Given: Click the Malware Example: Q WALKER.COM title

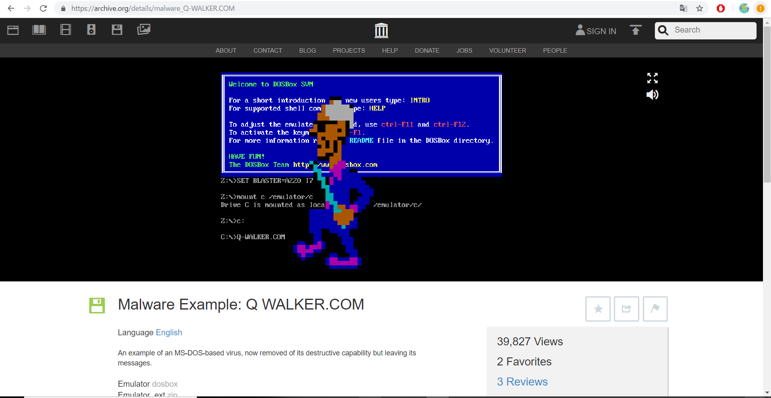Looking at the screenshot, I should 241,304.
